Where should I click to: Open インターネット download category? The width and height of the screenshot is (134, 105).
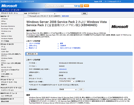tap(5, 52)
